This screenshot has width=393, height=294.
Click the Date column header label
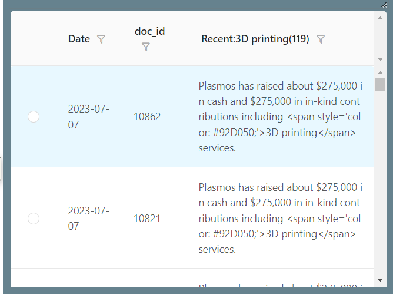click(79, 39)
